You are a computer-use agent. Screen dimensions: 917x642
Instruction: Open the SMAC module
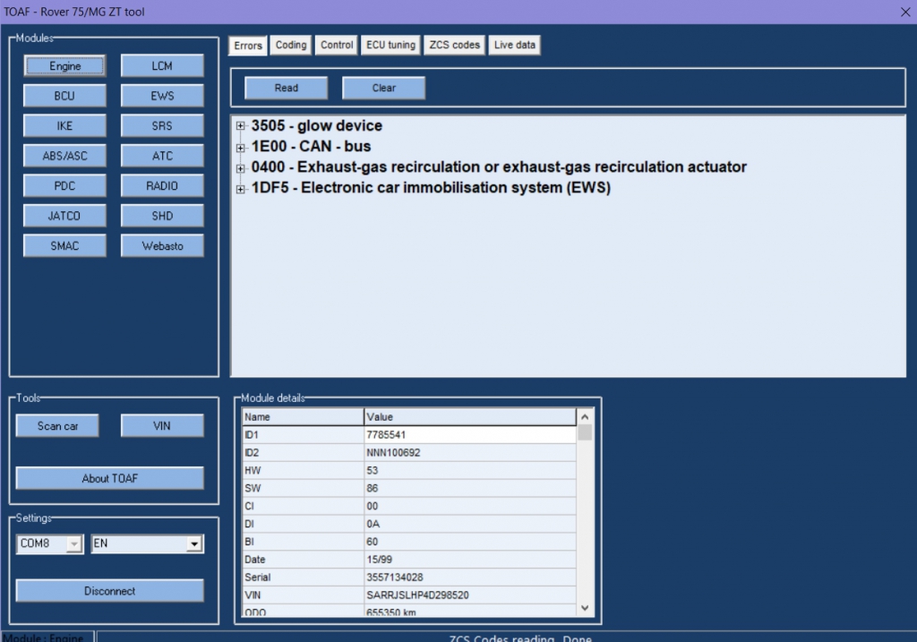[64, 246]
